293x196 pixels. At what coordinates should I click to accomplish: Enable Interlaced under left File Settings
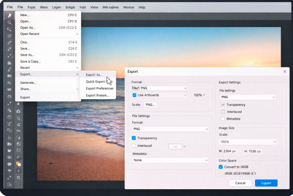tap(134, 146)
